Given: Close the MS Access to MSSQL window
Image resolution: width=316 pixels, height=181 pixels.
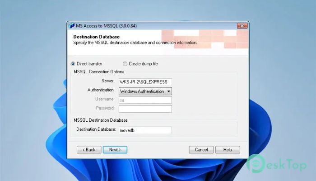Looking at the screenshot, I should click(x=242, y=26).
